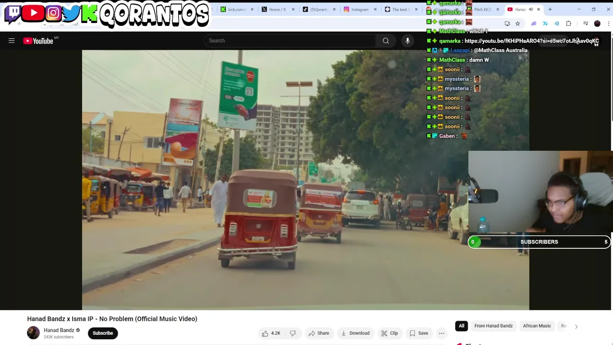Close the Home / X browser tab
This screenshot has height=345, width=613.
[293, 10]
